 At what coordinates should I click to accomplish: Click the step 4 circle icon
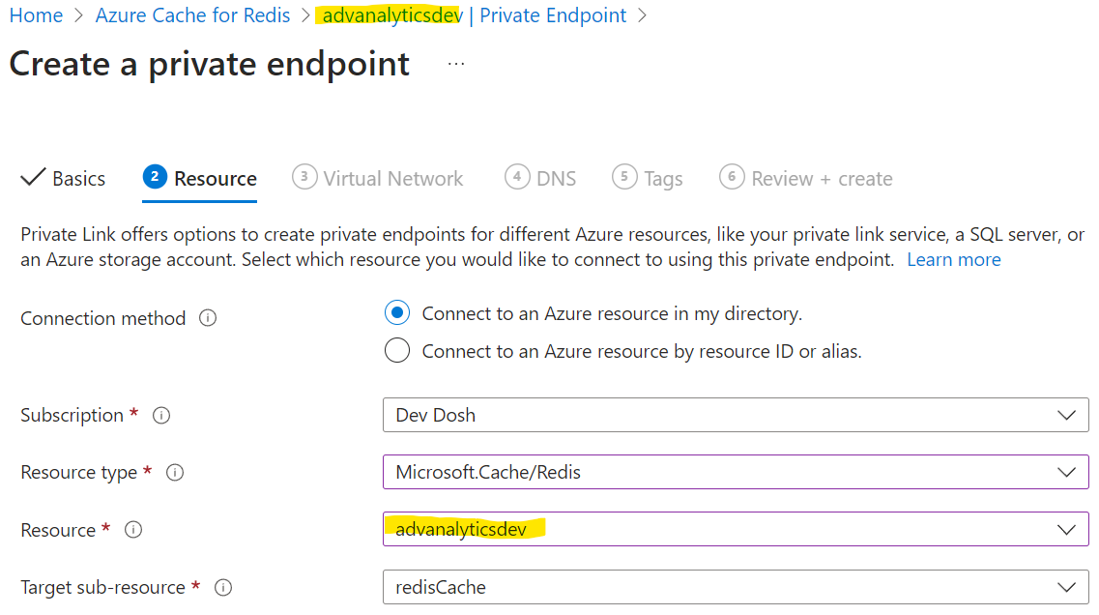pyautogui.click(x=517, y=177)
